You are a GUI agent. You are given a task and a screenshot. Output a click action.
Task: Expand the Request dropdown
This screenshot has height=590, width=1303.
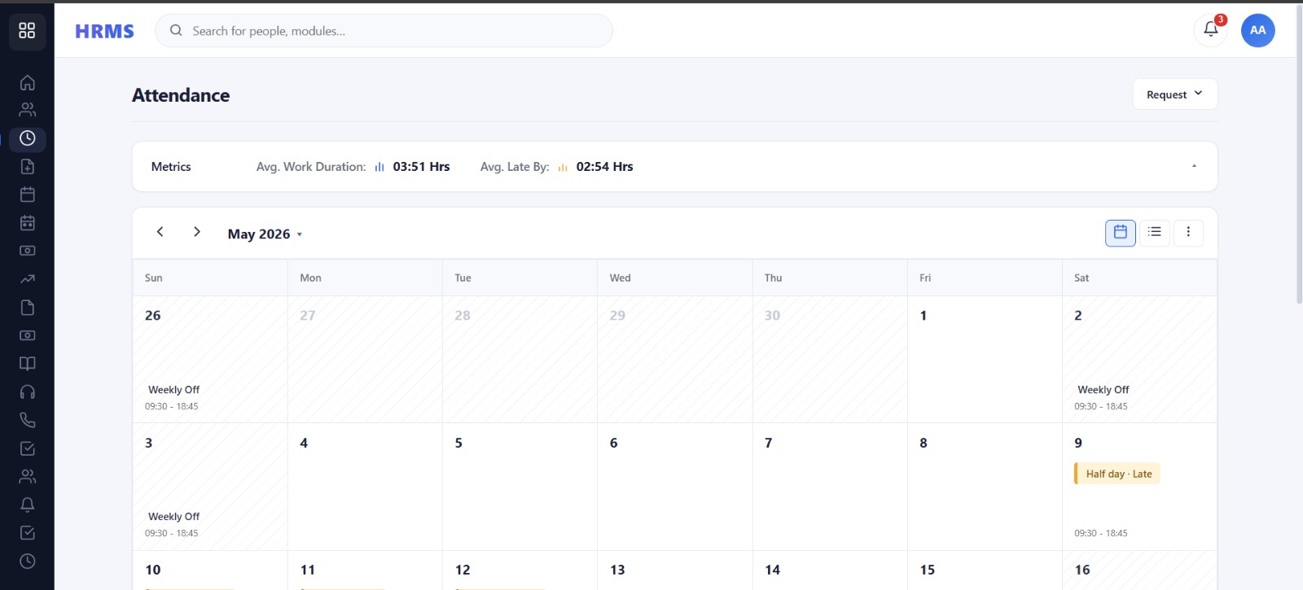[1174, 94]
